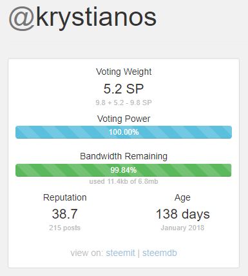
Task: Click the Voting Weight label
Action: click(124, 72)
